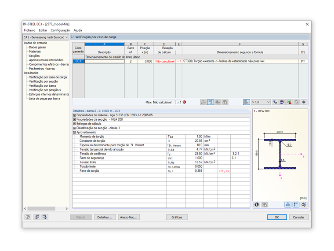334x251 pixels.
Task: Click the colored relation scale icon
Action: click(x=282, y=102)
